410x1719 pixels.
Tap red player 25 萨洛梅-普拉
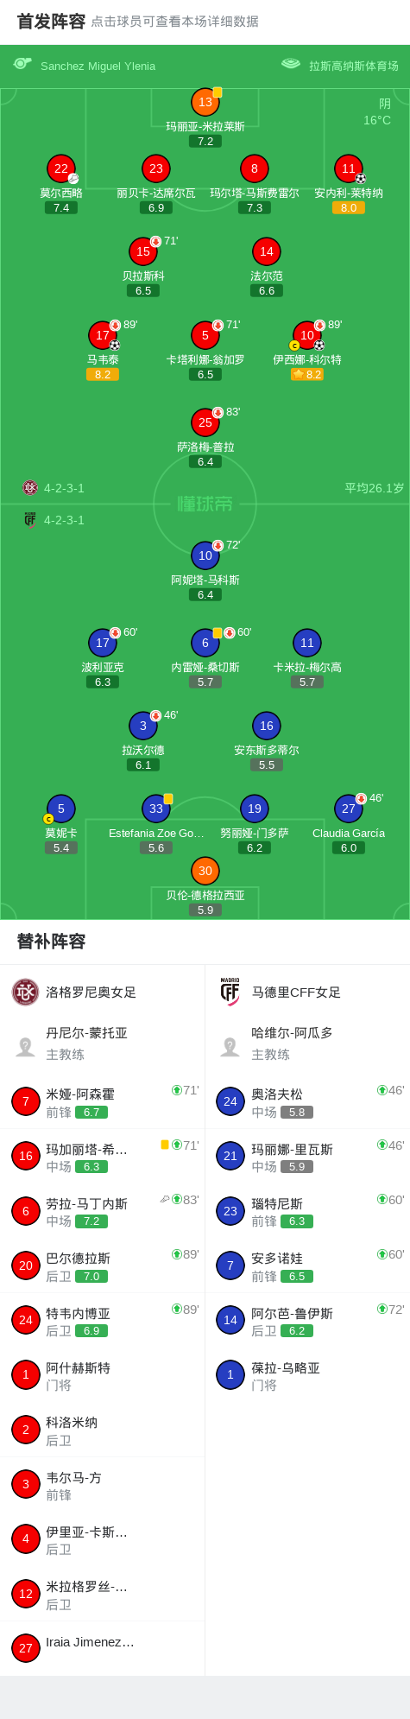(205, 422)
